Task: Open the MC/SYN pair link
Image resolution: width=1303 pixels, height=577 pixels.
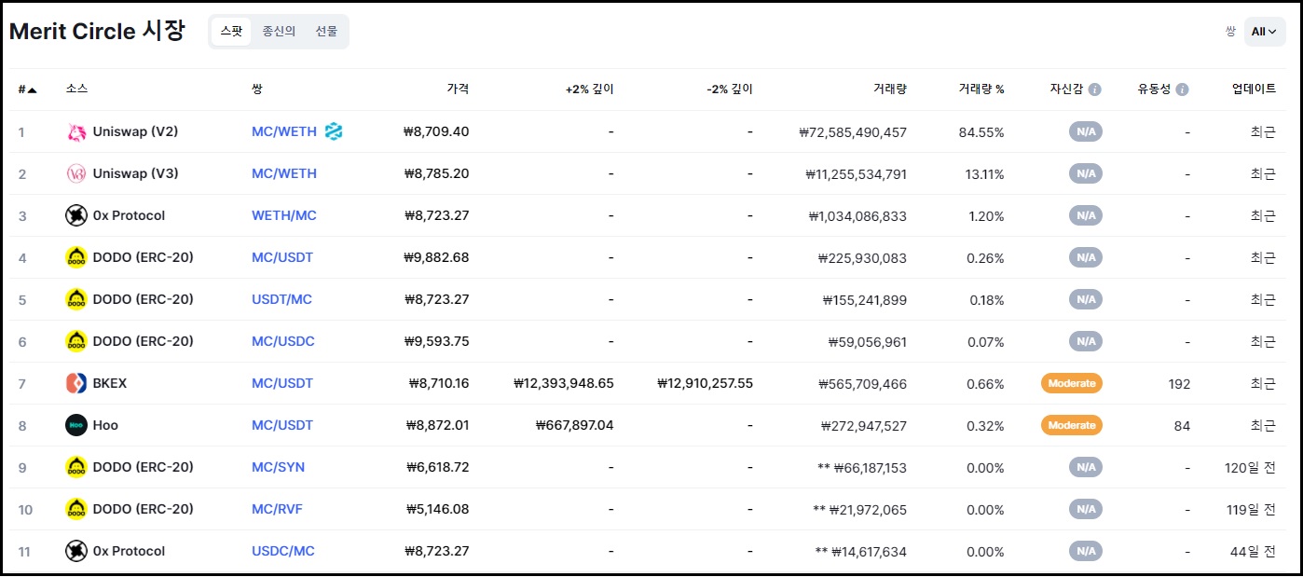Action: [278, 468]
